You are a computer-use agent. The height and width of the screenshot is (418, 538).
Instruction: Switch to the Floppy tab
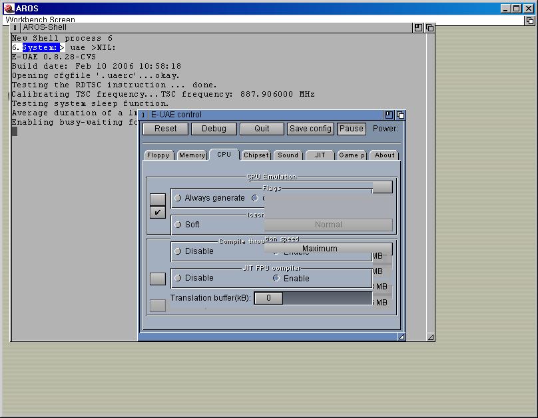click(x=158, y=155)
